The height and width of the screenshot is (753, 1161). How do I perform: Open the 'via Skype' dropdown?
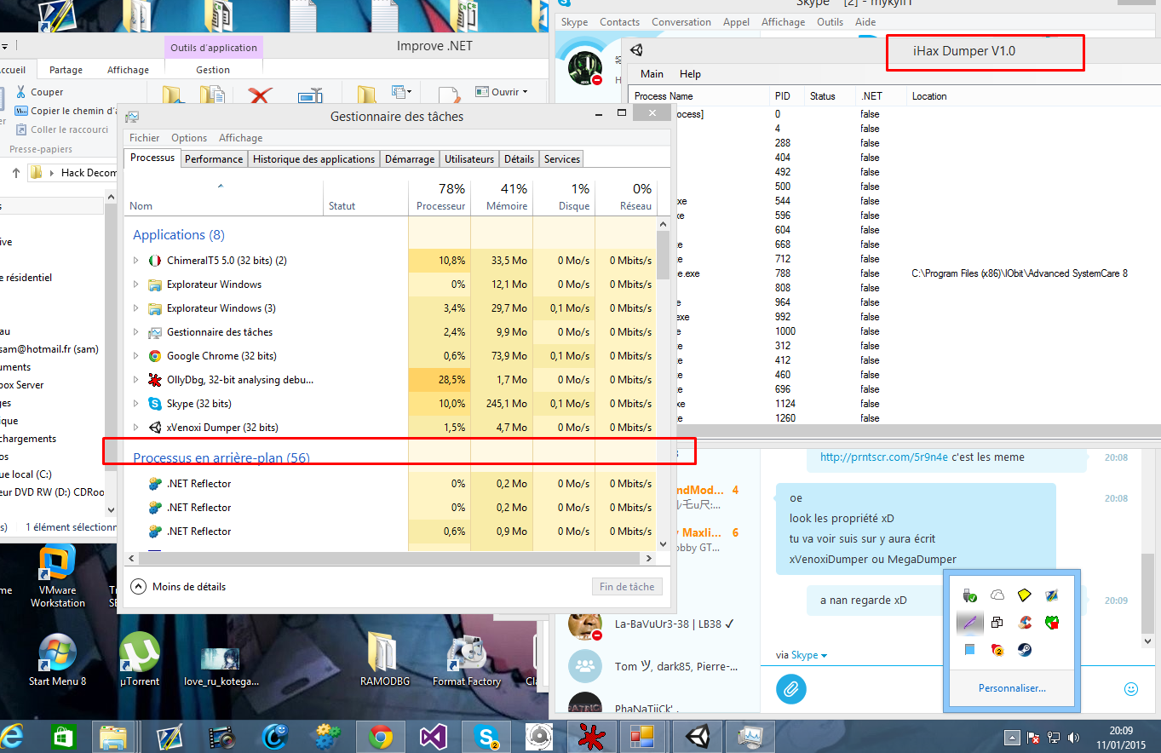[x=802, y=655]
